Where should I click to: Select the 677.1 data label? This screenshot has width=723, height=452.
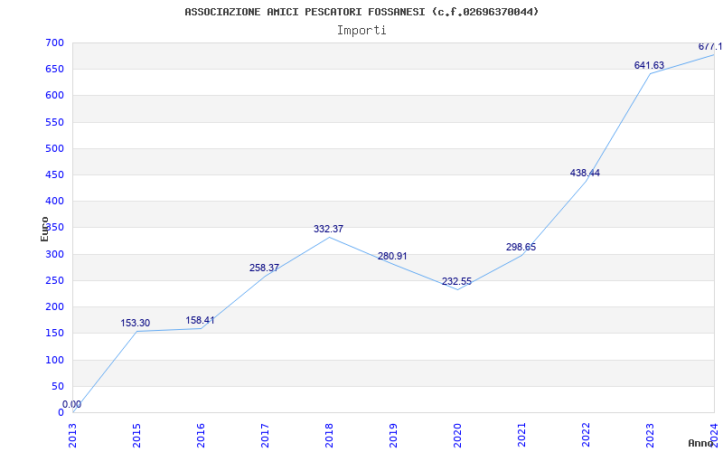[710, 46]
